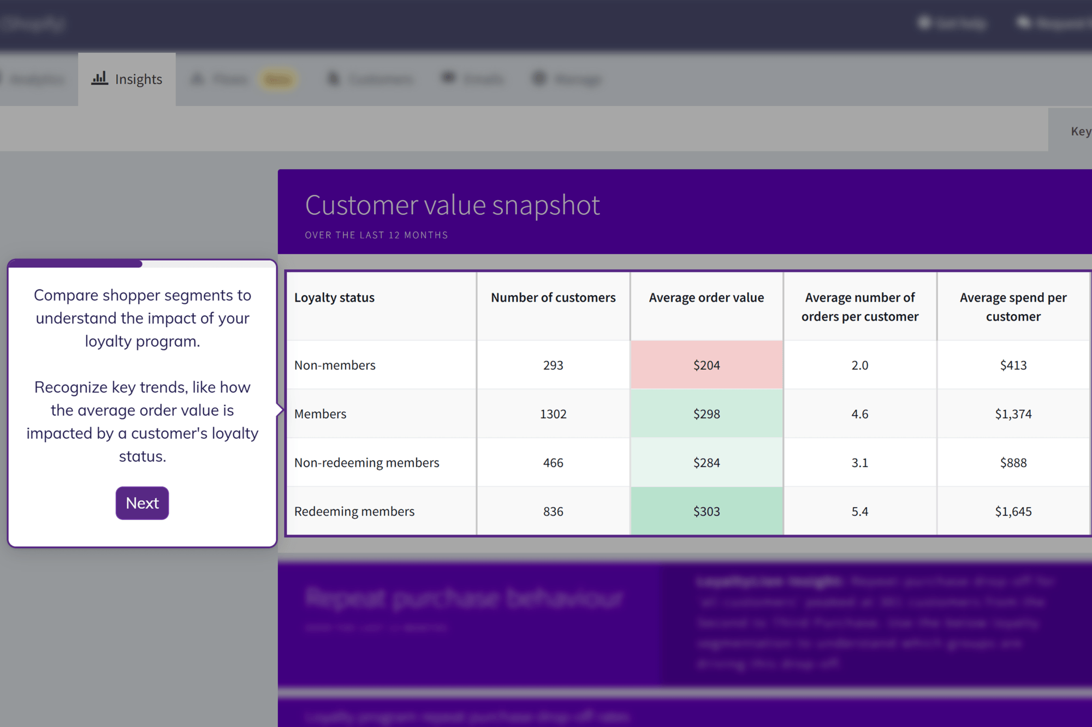Image resolution: width=1092 pixels, height=727 pixels.
Task: Click Average number of orders per customer header
Action: 860,307
